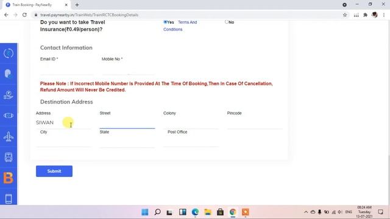Screen dimensions: 390x219
Task: Switch to Chrome on the taskbar
Action: pyautogui.click(x=233, y=212)
